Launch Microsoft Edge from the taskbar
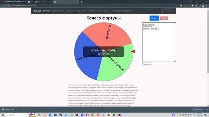 coord(50,115)
